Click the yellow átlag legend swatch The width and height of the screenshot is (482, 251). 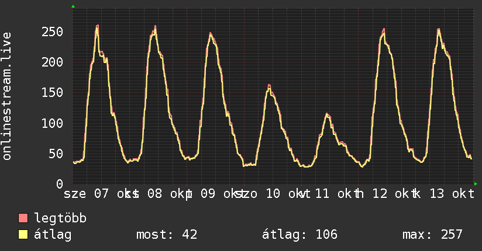click(x=23, y=235)
